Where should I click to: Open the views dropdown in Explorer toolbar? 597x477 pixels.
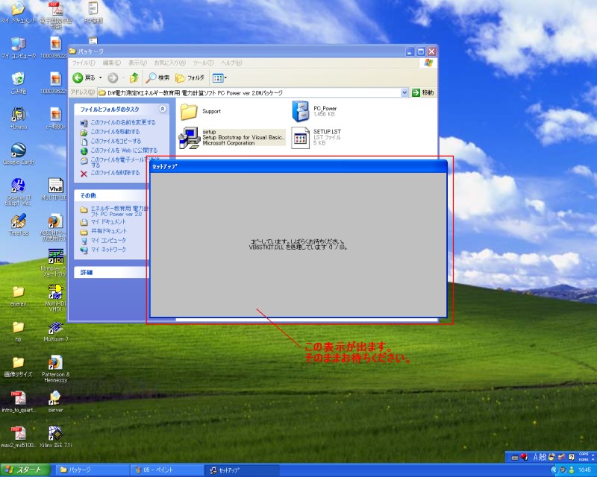click(219, 78)
